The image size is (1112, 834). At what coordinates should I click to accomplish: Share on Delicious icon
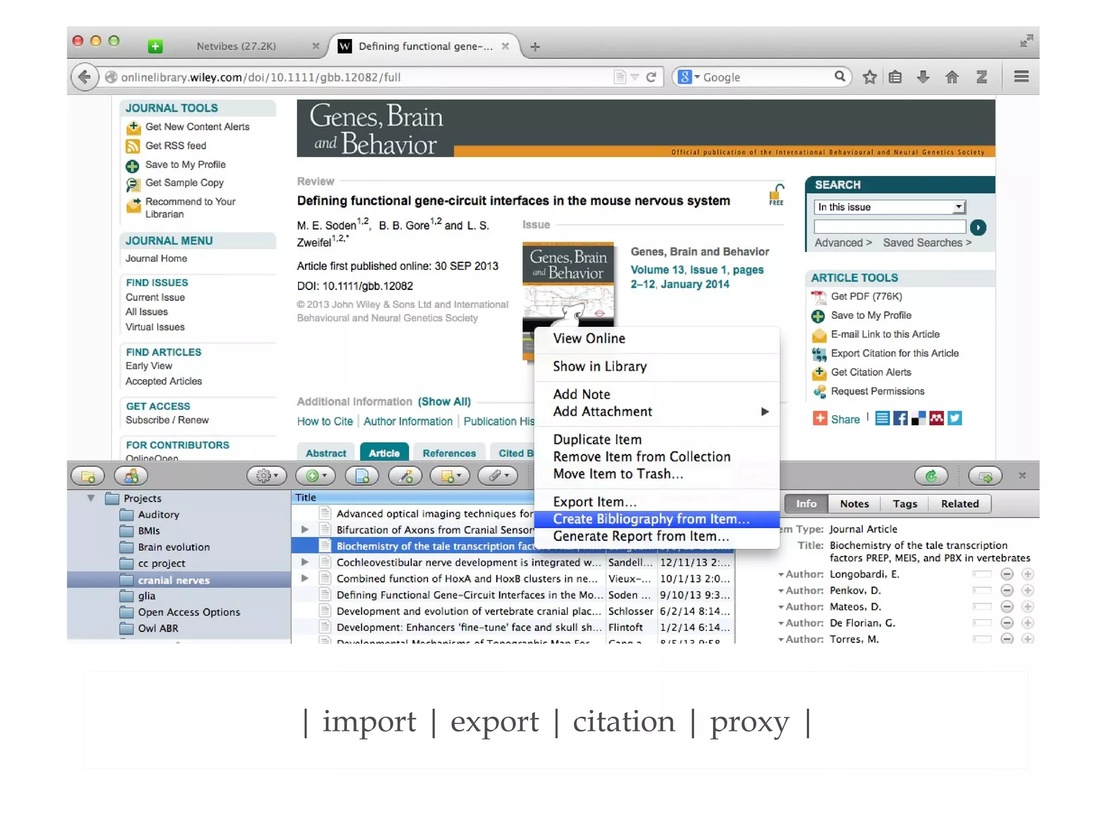pos(918,418)
